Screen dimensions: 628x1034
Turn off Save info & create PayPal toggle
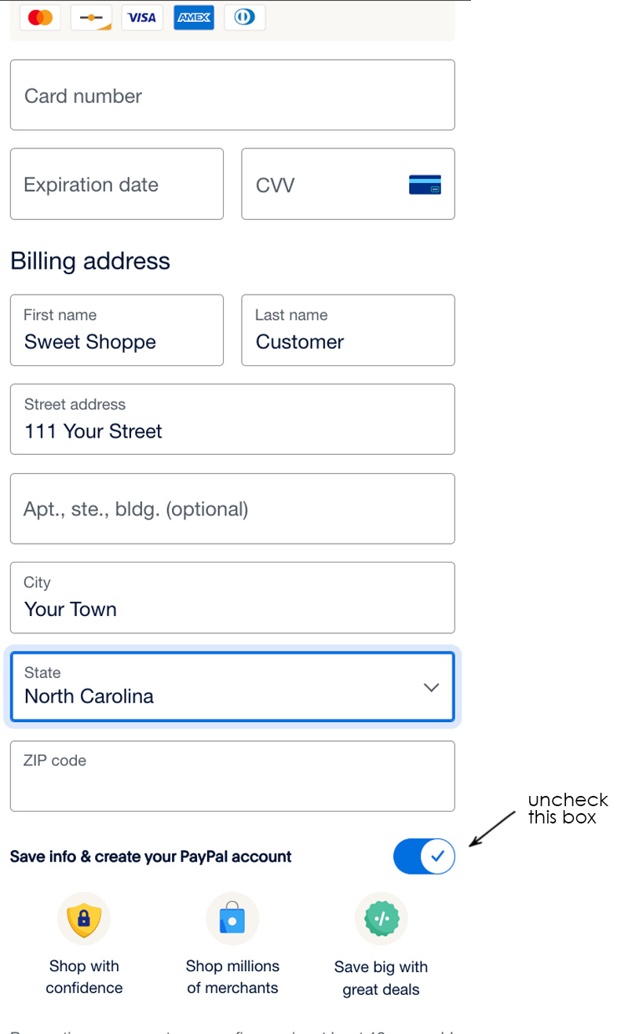click(x=424, y=856)
